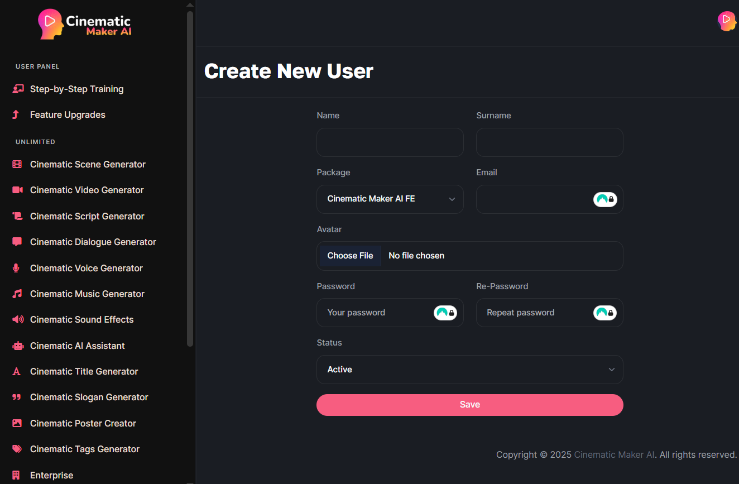
Task: Open the Package dropdown
Action: [x=390, y=199]
